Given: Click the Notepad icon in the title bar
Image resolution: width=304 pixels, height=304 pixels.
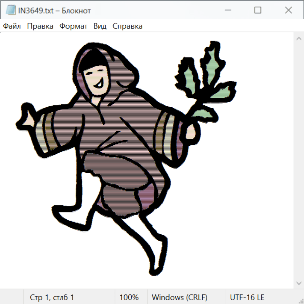Looking at the screenshot, I should point(11,10).
